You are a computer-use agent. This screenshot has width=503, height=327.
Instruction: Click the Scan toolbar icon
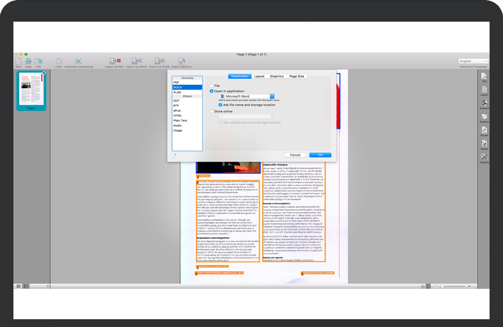coord(28,61)
